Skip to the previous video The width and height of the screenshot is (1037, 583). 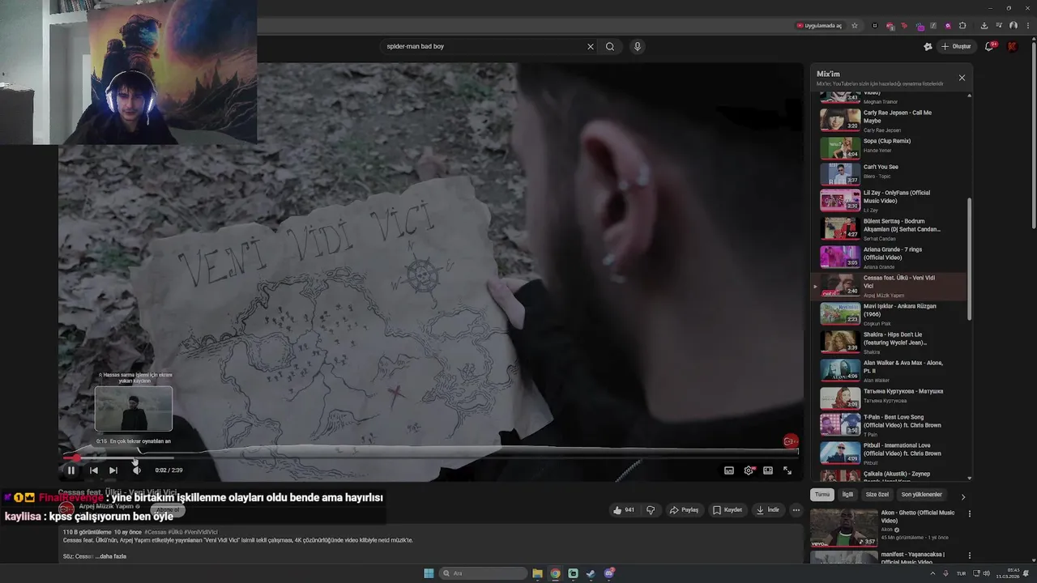[93, 470]
